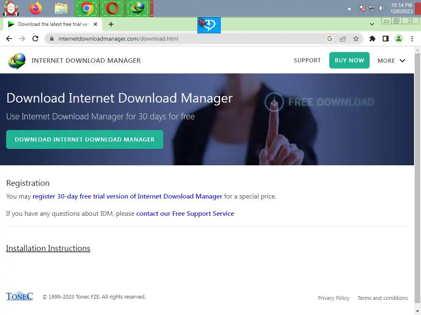The width and height of the screenshot is (421, 315).
Task: Open the volume speaker tray icon
Action: click(382, 8)
